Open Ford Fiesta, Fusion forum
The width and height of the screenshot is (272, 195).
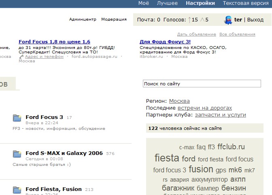coord(53,189)
